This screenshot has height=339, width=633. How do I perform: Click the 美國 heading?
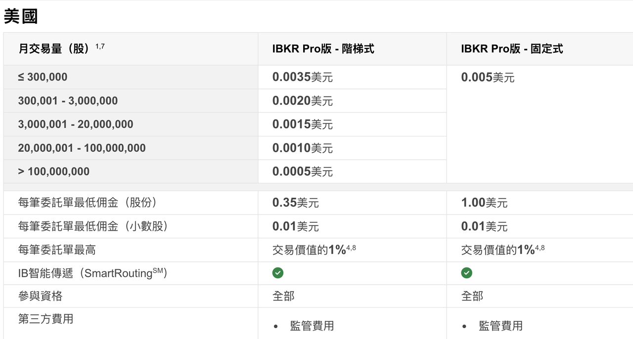(21, 16)
